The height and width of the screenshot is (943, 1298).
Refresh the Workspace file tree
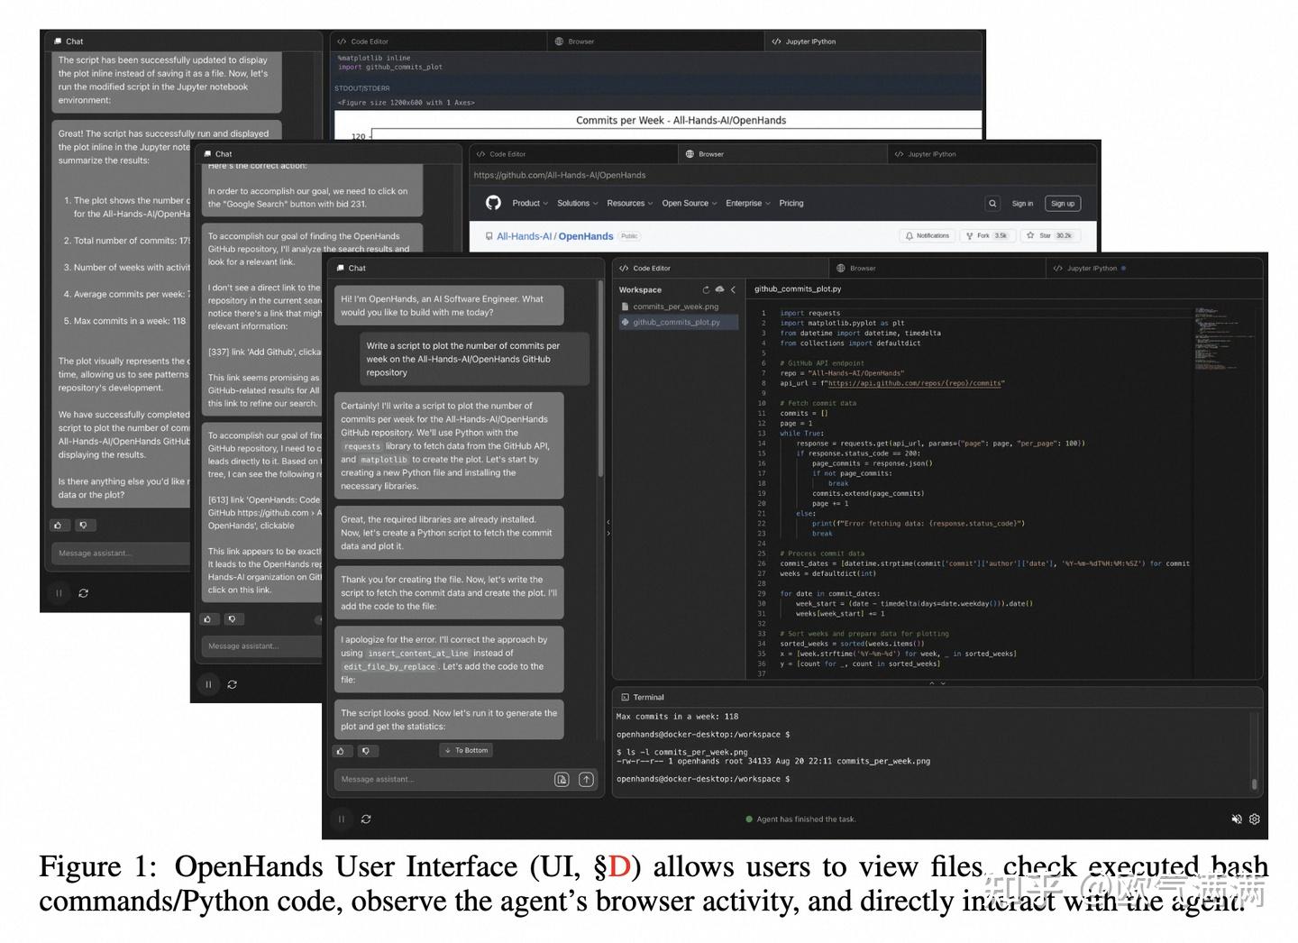click(707, 289)
